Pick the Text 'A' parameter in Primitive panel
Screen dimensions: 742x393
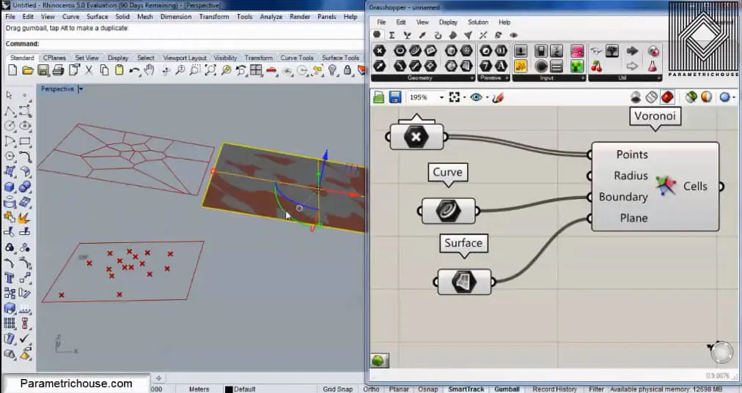pos(501,66)
